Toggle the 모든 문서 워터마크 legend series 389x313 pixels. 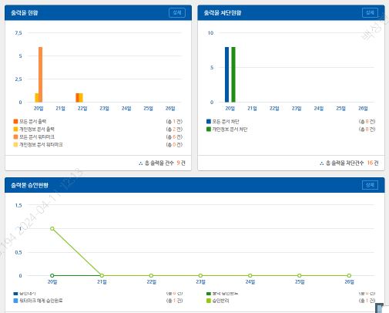coord(34,136)
